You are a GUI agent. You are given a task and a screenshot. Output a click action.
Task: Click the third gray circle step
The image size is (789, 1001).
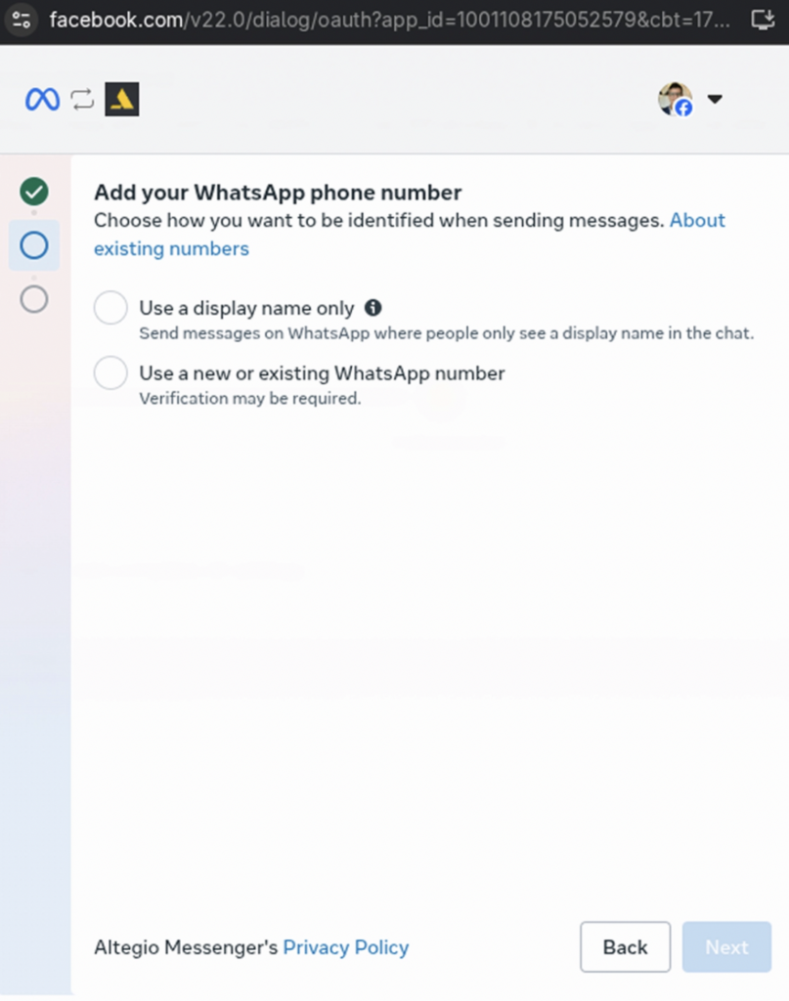[x=34, y=299]
